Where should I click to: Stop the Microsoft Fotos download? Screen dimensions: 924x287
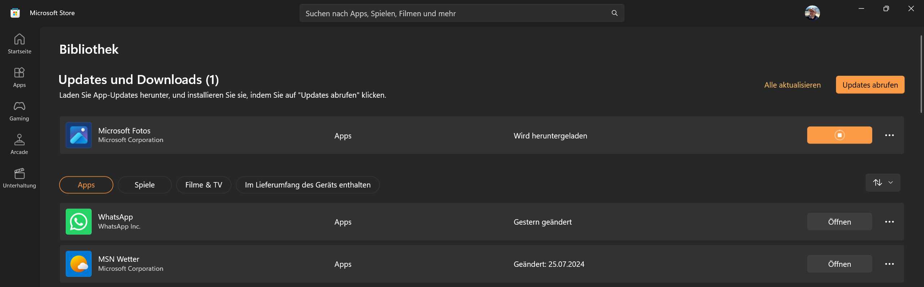tap(840, 135)
